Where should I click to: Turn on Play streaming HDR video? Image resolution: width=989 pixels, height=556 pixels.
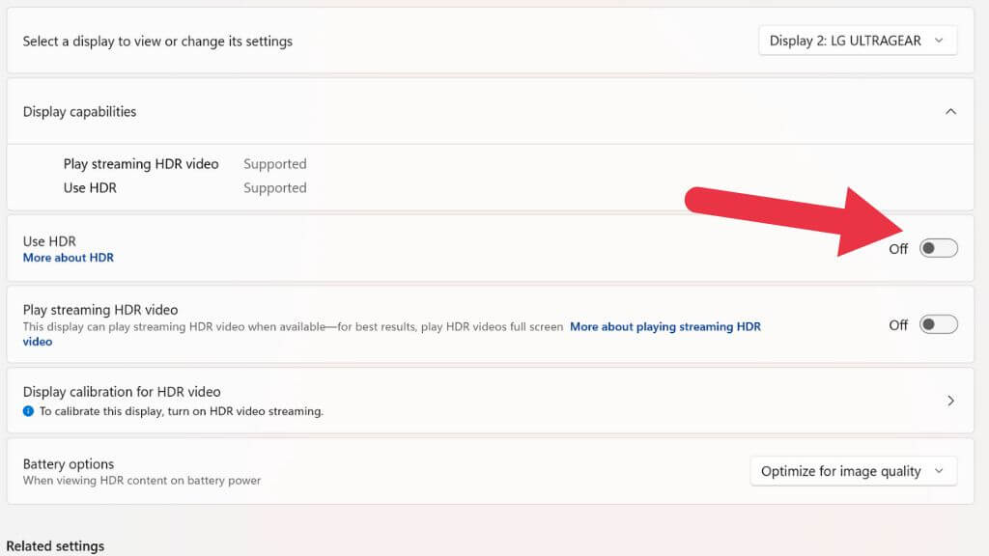click(937, 325)
